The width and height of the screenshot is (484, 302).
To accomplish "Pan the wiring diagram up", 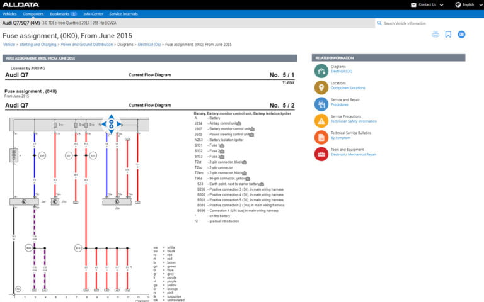I will tap(112, 117).
